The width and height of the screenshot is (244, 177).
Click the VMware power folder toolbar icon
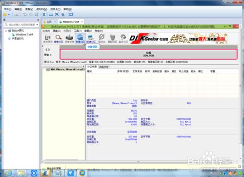pos(5,14)
